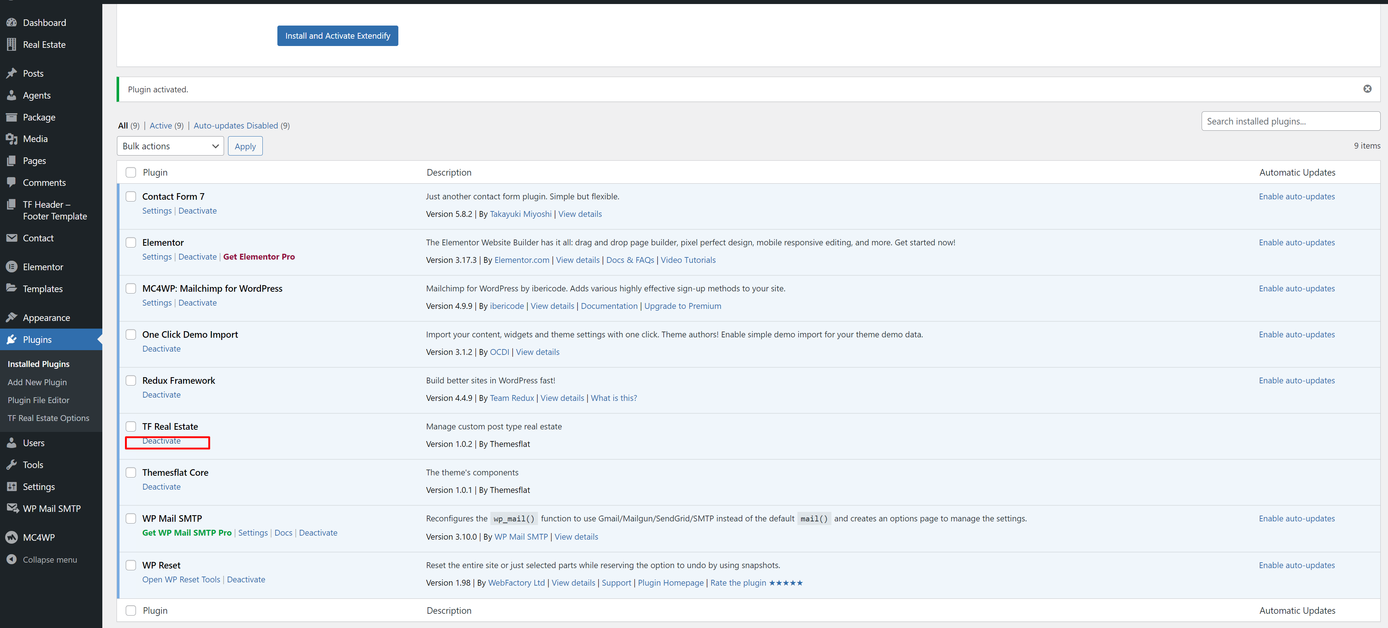Toggle the select-all checkbox in table header
Viewport: 1388px width, 628px height.
(130, 172)
